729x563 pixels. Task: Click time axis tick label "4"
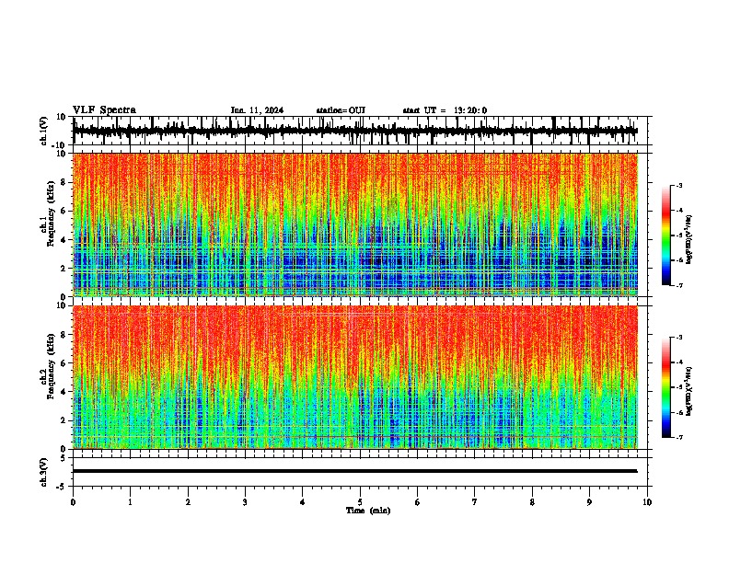[303, 502]
